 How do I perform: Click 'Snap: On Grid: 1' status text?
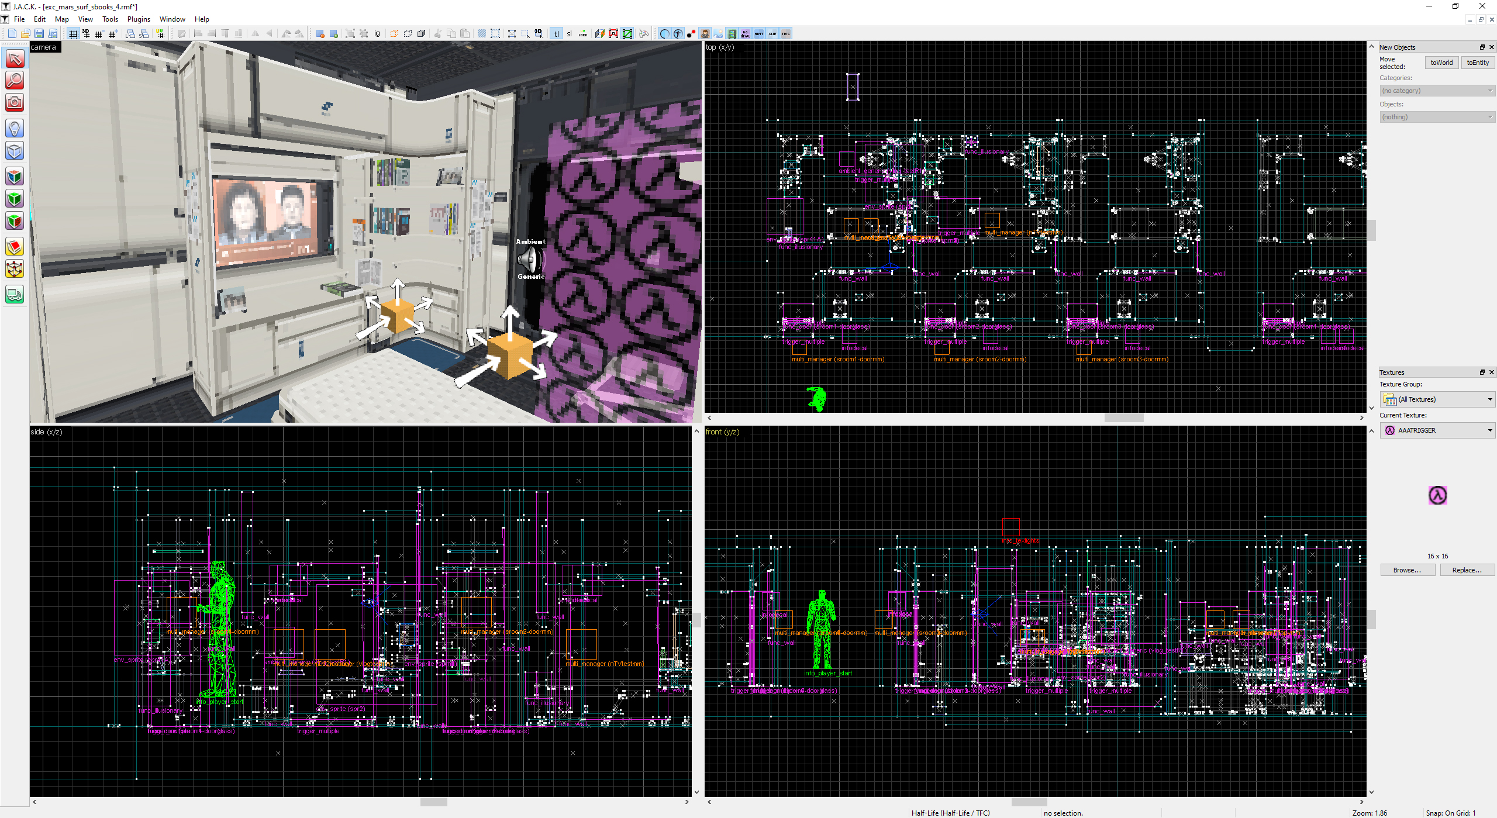point(1450,813)
